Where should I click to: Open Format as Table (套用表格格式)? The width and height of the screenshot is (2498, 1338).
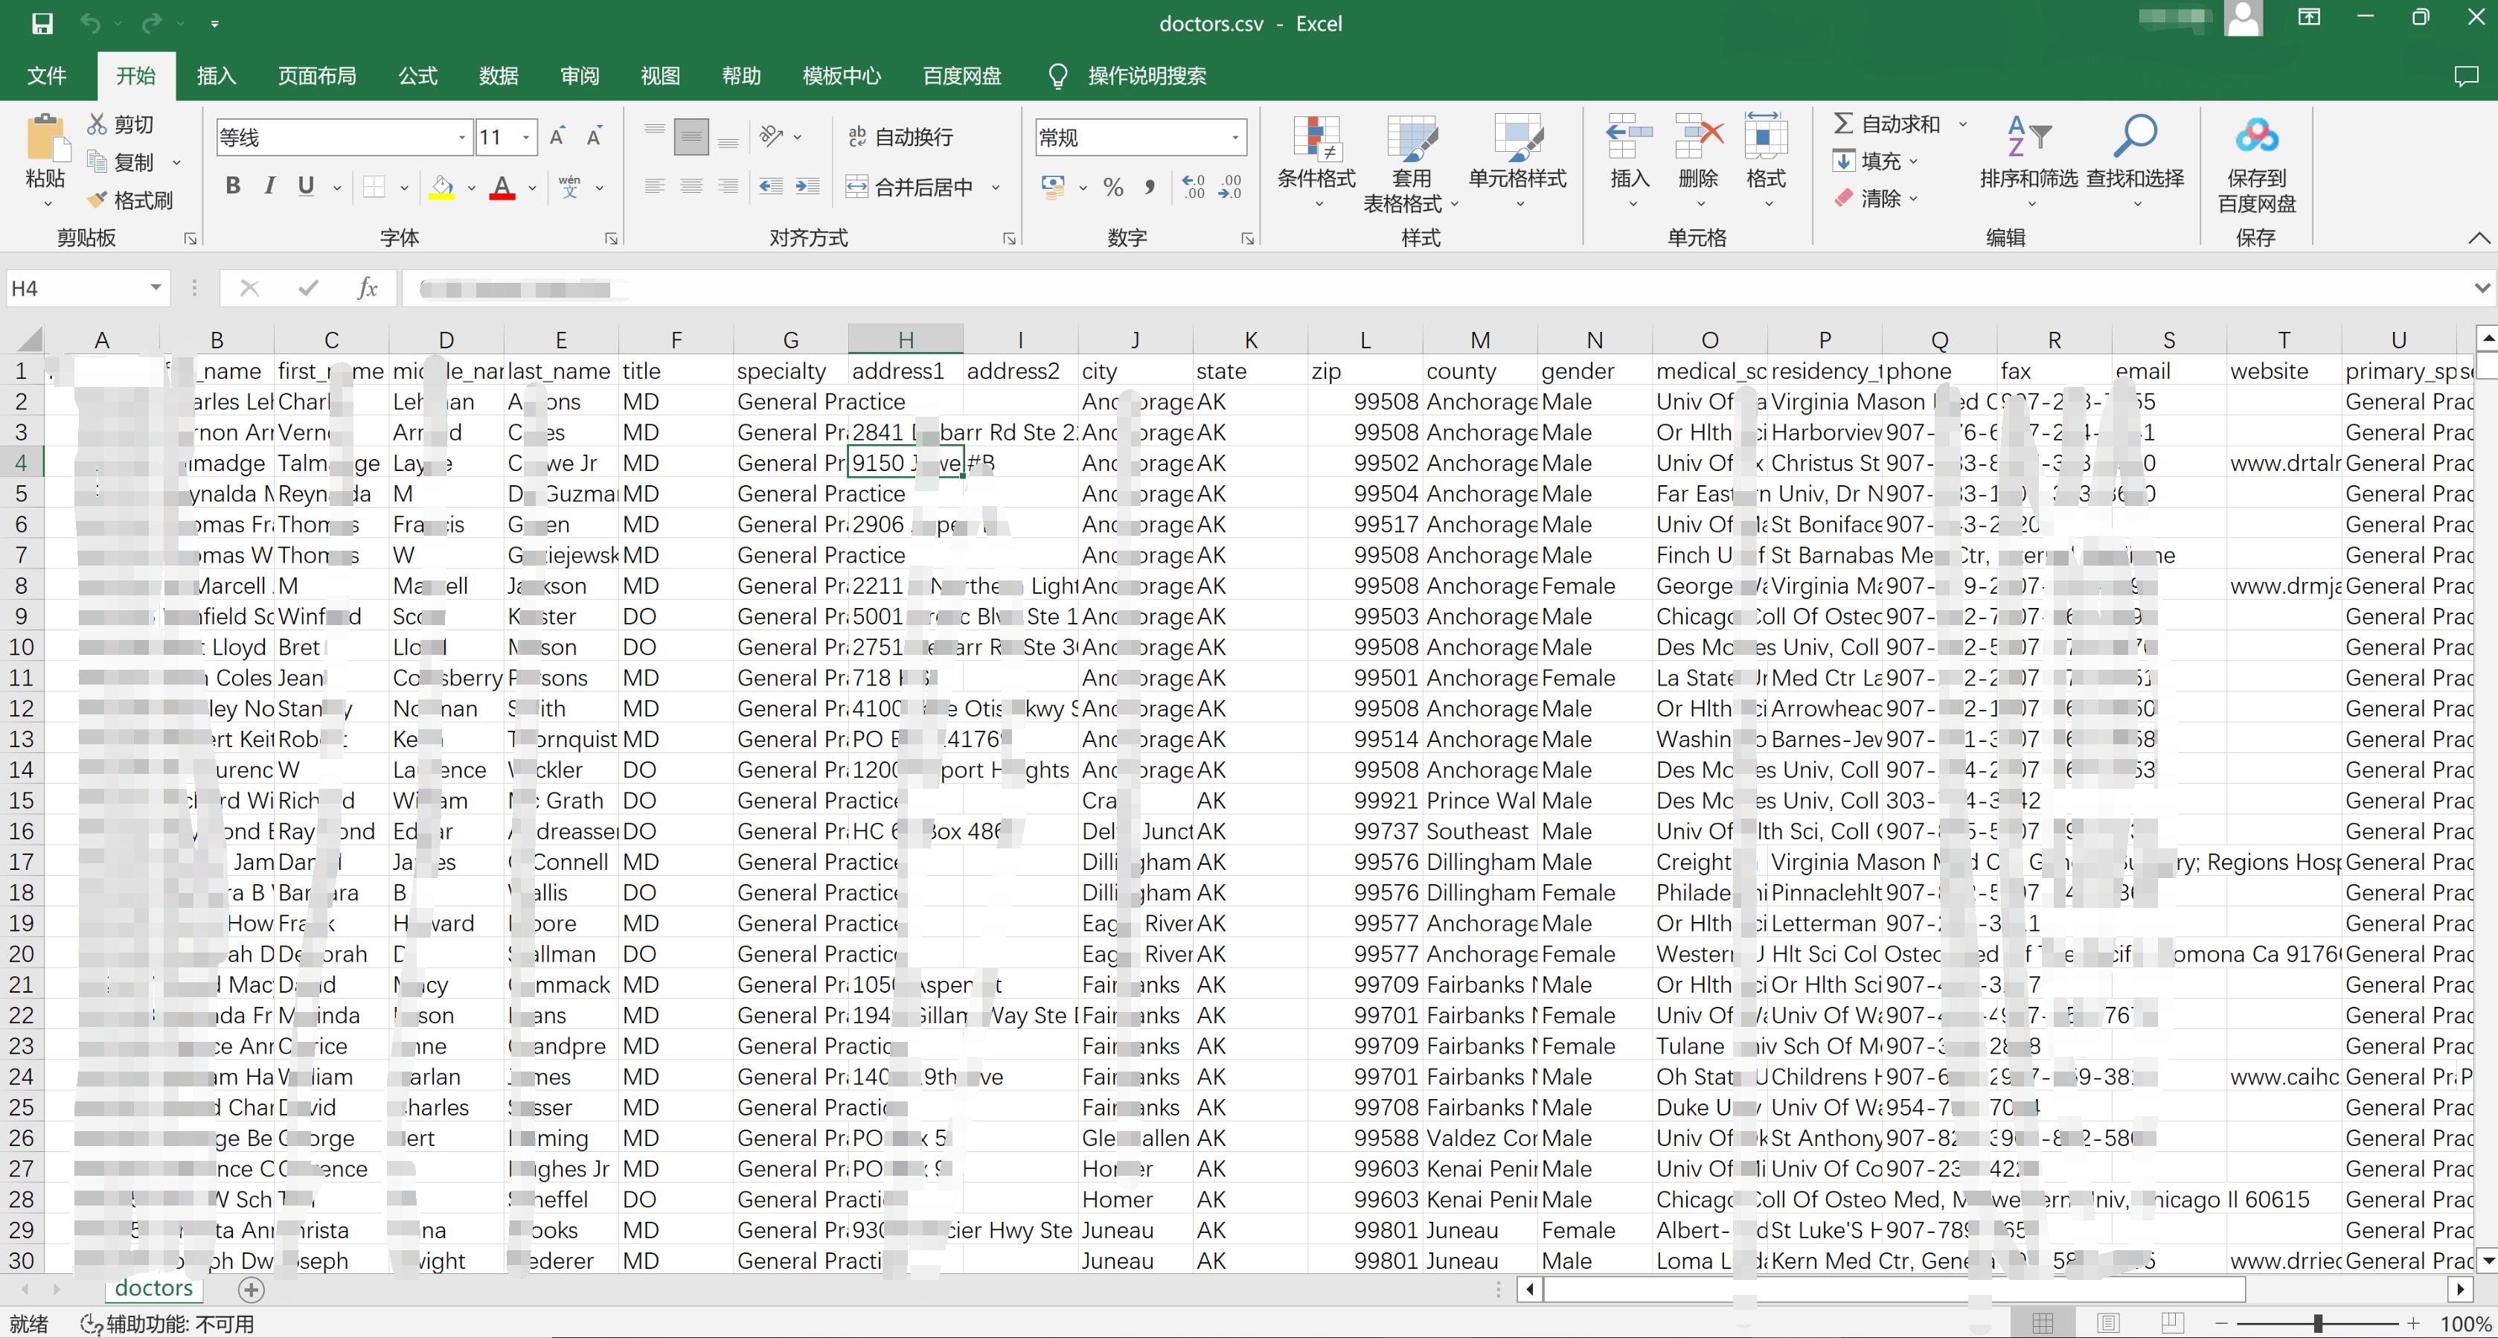(1411, 163)
